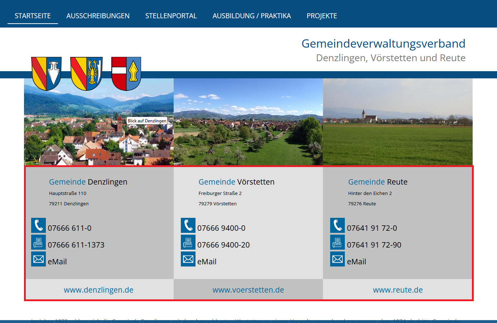The image size is (497, 323).
Task: Open the www.voerstetten.de website link
Action: click(248, 290)
